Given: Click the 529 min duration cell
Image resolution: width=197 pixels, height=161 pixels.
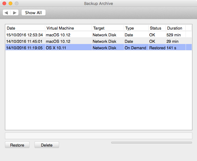Looking at the screenshot, I should 176,35.
